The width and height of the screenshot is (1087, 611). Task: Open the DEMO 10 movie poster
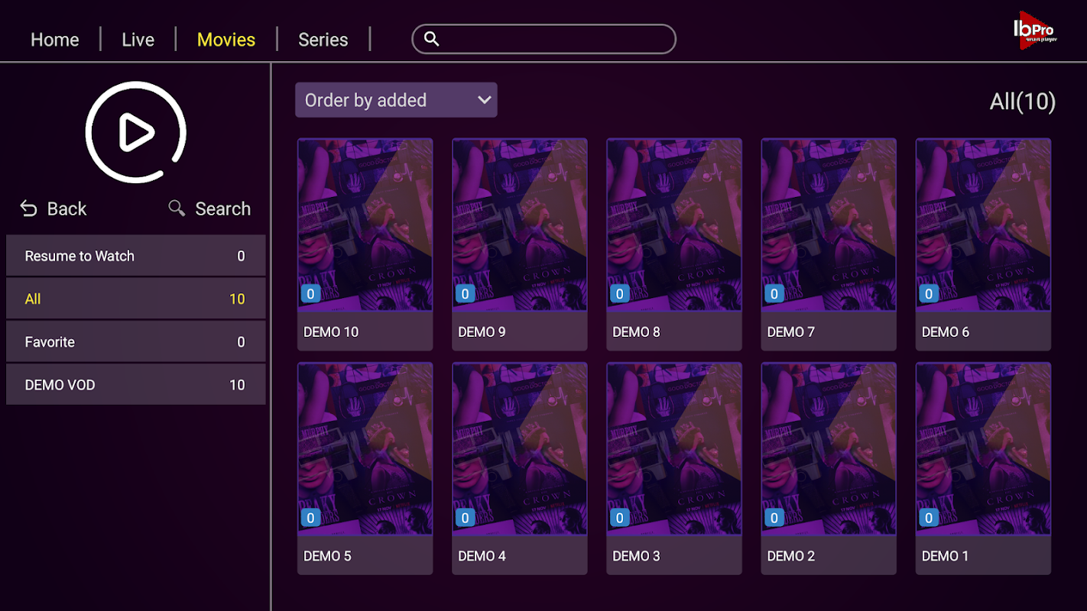click(x=365, y=225)
